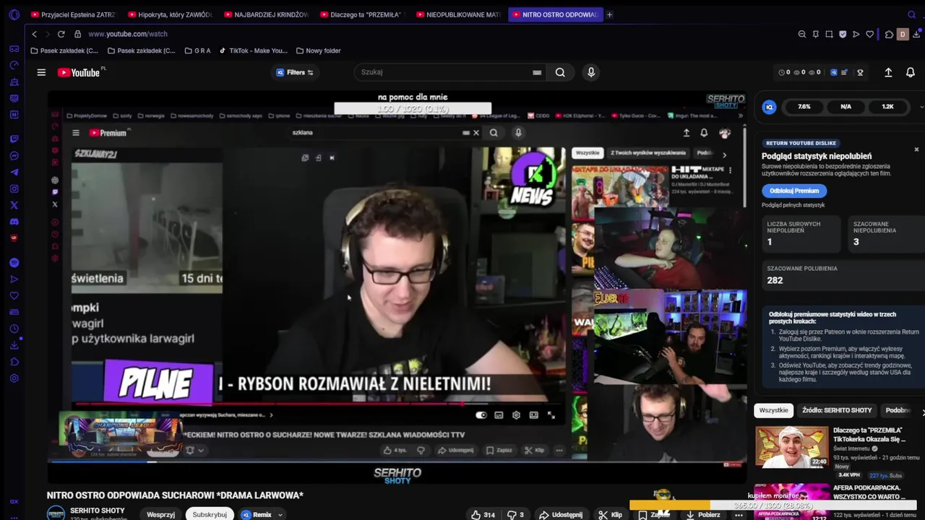Expand the stats bar chevron beside 1.2K
The width and height of the screenshot is (925, 520).
pyautogui.click(x=921, y=107)
